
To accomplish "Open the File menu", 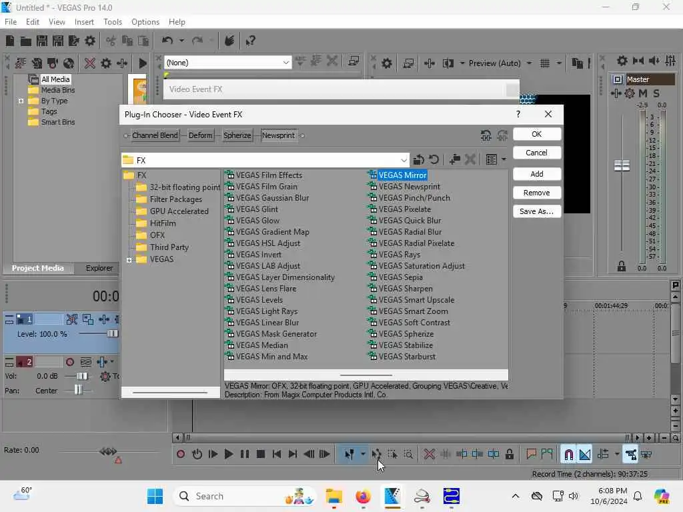I will click(11, 22).
